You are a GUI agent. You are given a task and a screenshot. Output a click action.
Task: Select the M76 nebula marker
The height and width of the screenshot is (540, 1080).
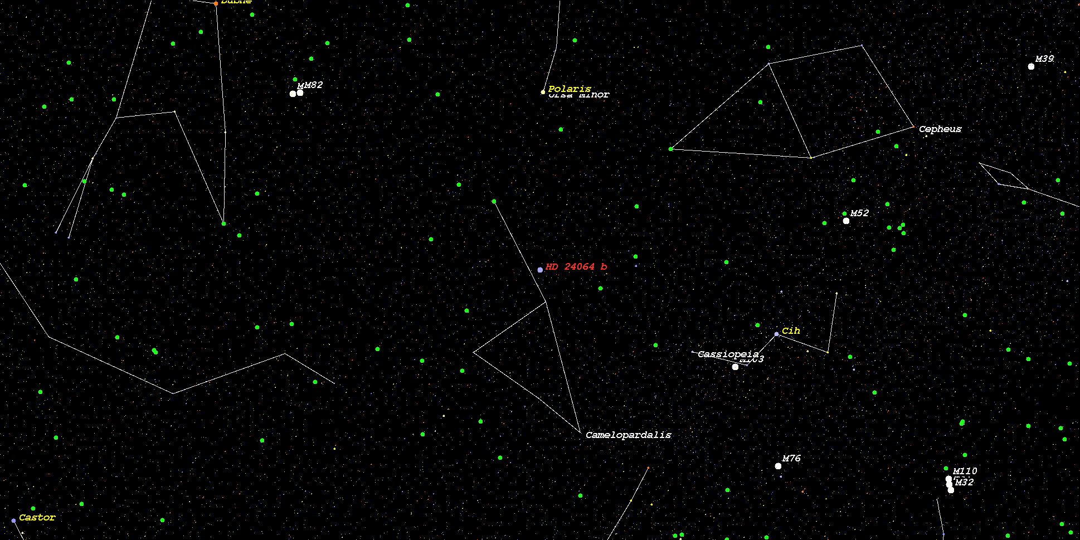(x=778, y=466)
